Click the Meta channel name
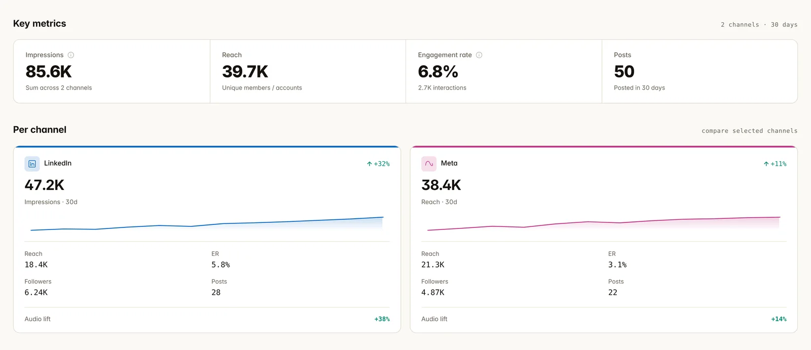The height and width of the screenshot is (350, 811). pos(449,163)
